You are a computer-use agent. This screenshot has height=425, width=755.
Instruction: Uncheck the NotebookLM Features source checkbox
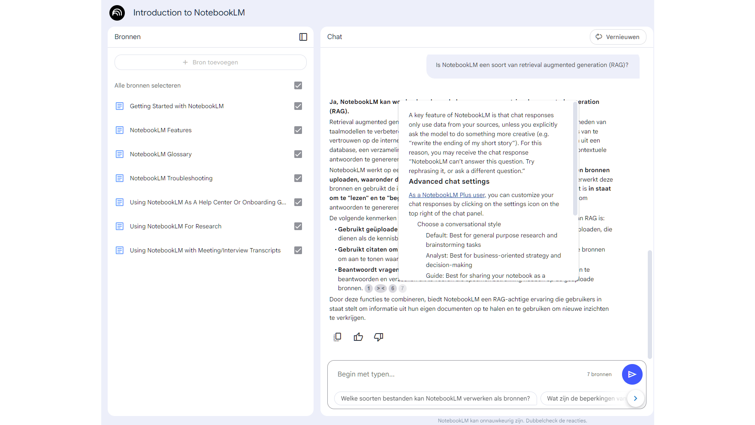[298, 130]
